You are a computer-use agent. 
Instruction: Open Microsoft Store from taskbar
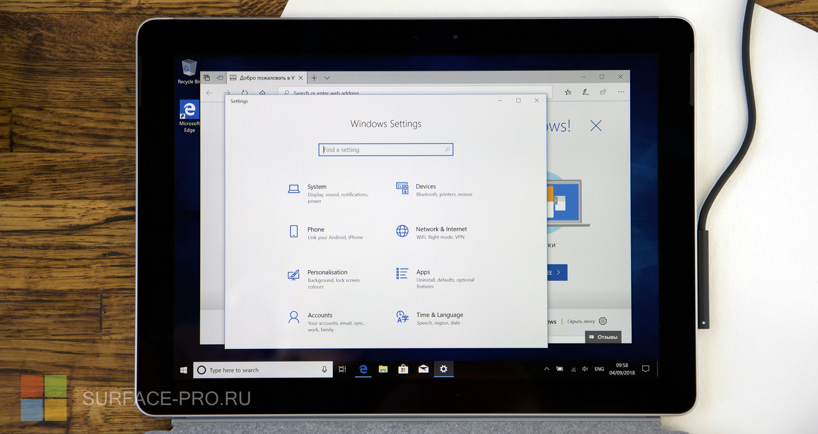(x=403, y=369)
